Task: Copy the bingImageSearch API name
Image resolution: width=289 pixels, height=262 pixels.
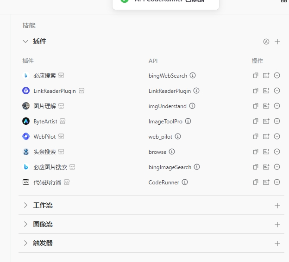Action: [256, 167]
